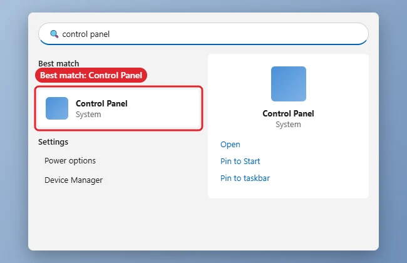Open Device Manager from Settings results

coord(73,180)
